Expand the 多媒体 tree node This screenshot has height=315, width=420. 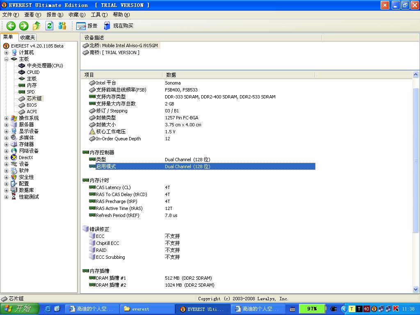click(7, 138)
